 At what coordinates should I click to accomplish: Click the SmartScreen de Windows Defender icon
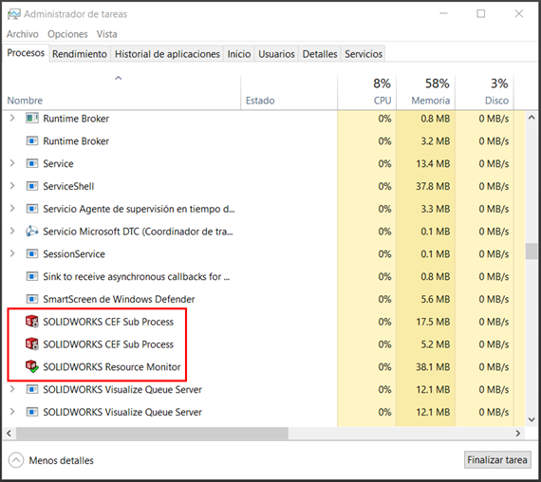(32, 299)
